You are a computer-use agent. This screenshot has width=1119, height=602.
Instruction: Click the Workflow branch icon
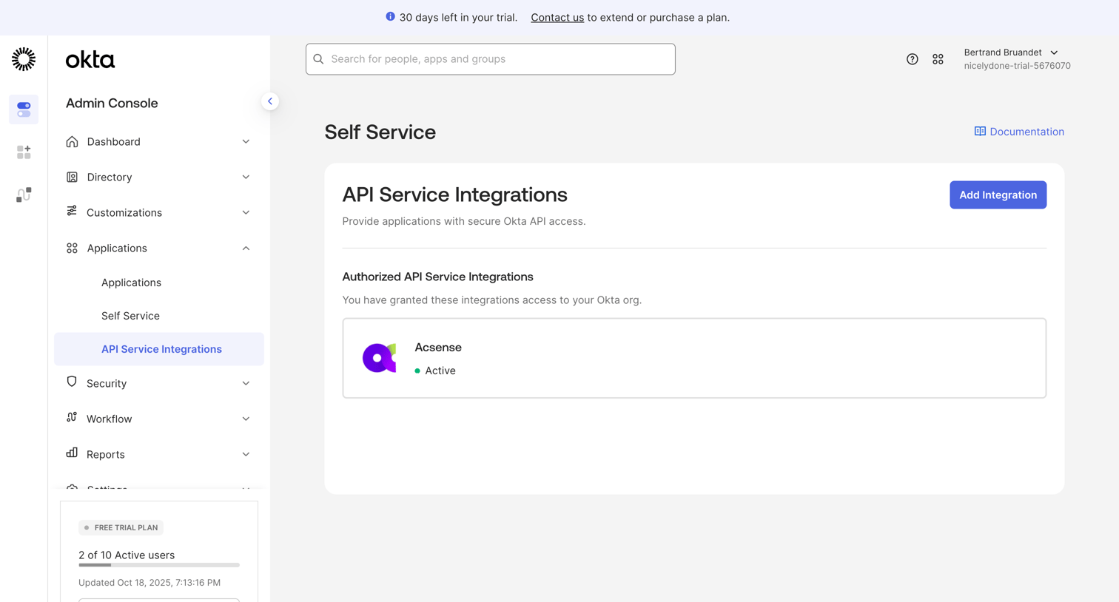(72, 418)
